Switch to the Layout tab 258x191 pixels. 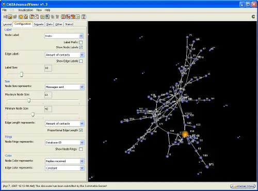click(x=7, y=24)
